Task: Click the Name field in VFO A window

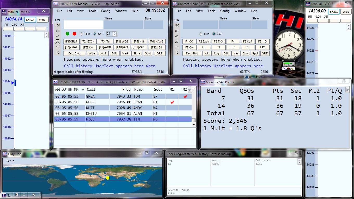Action: 123,25
